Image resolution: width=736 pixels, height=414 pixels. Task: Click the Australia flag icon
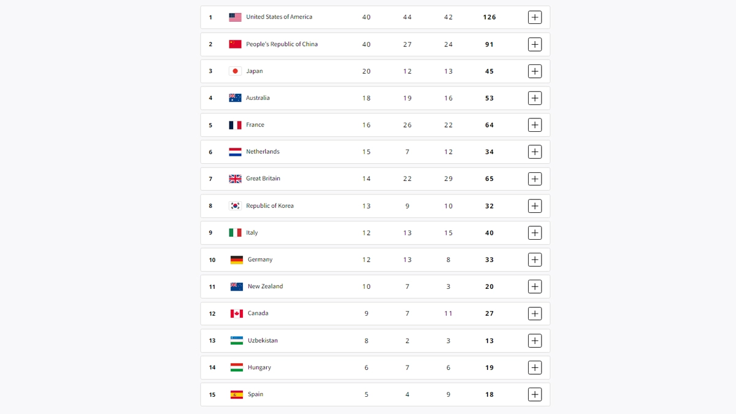[235, 98]
